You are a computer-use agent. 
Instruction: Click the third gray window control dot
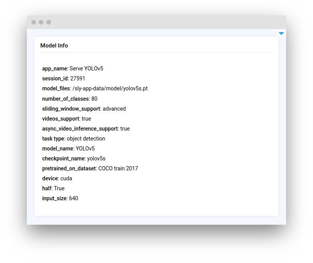(x=49, y=22)
